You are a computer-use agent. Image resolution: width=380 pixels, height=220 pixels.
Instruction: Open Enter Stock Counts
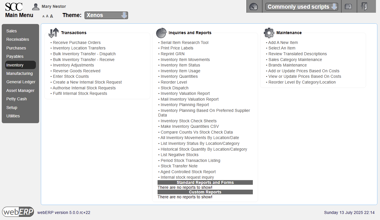pos(71,76)
